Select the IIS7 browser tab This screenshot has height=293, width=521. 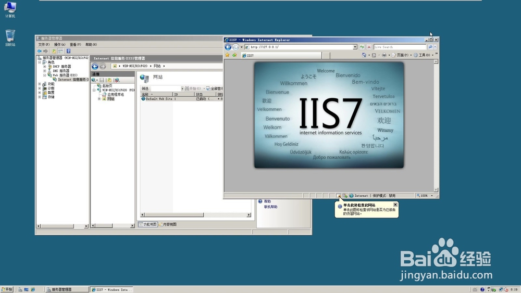click(281, 55)
